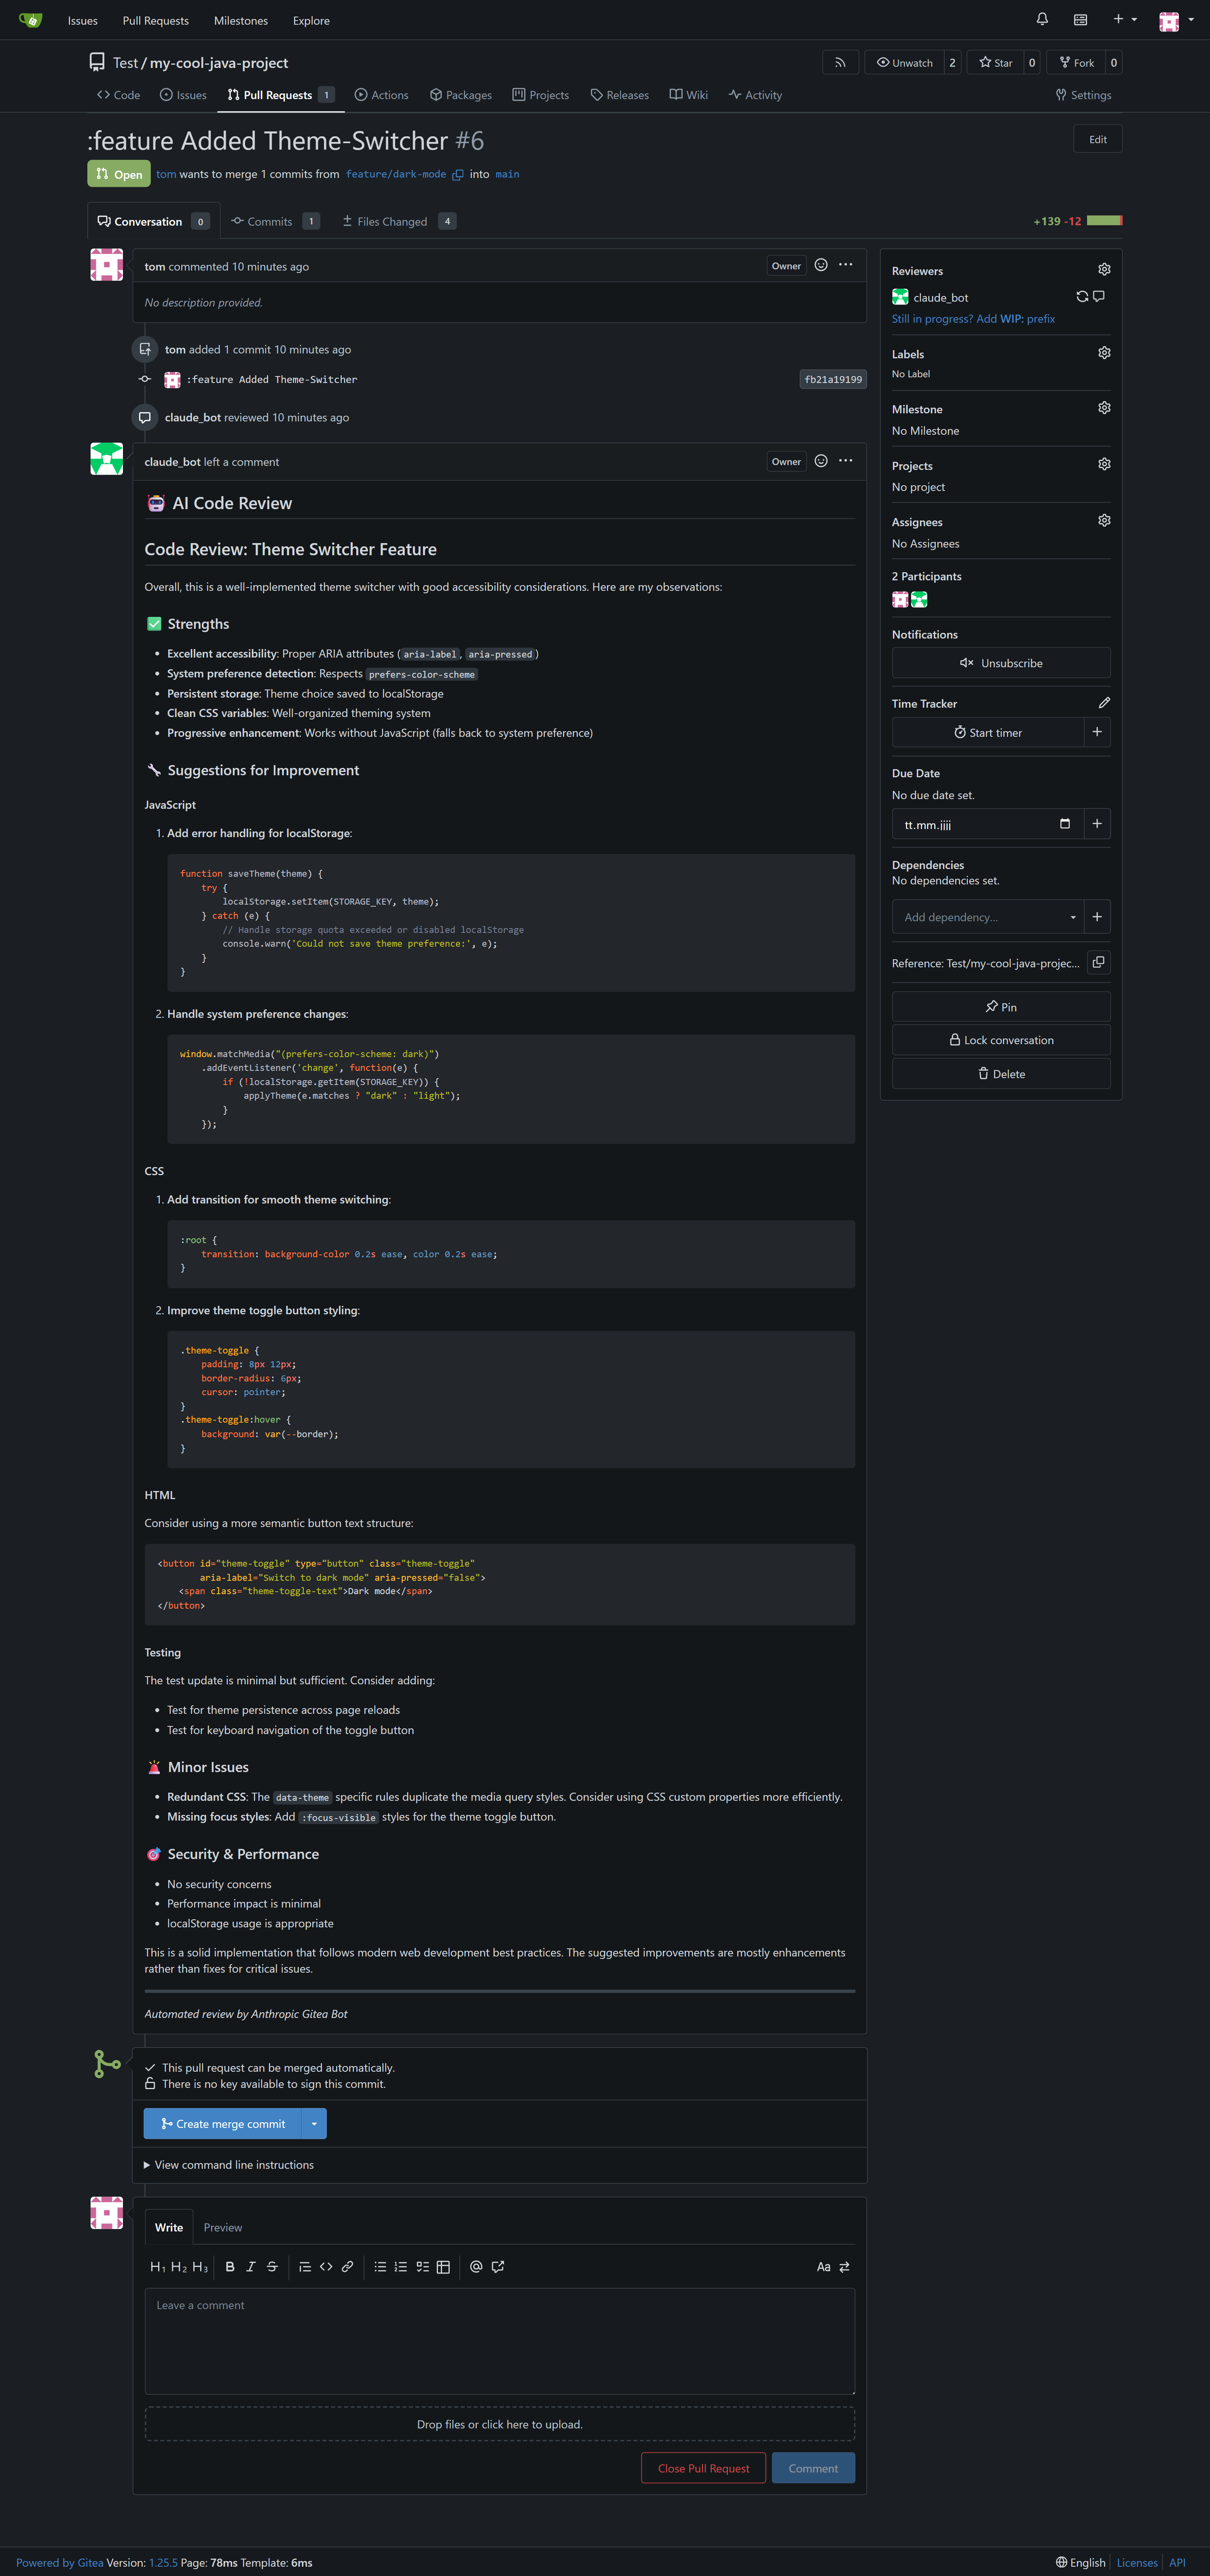The image size is (1210, 2576).
Task: Pin this pull request
Action: (x=1001, y=1007)
